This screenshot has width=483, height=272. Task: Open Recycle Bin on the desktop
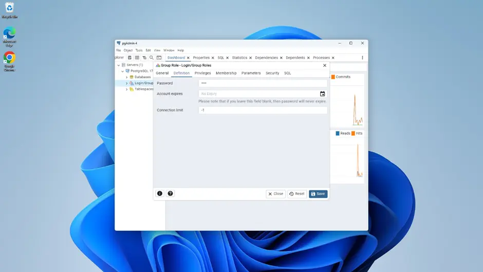(x=10, y=10)
